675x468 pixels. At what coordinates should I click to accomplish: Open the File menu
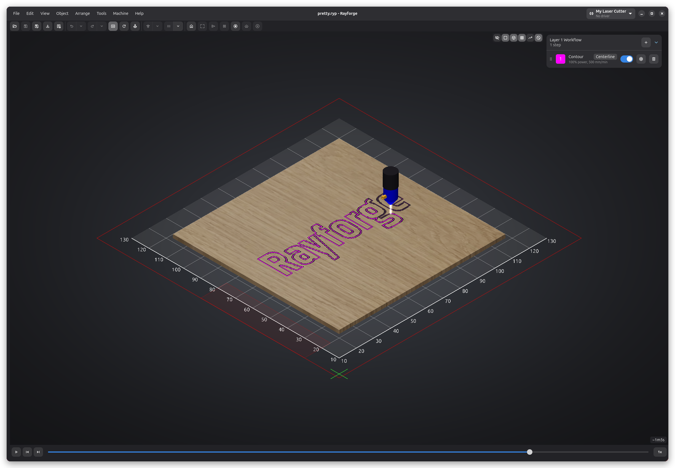click(x=17, y=13)
